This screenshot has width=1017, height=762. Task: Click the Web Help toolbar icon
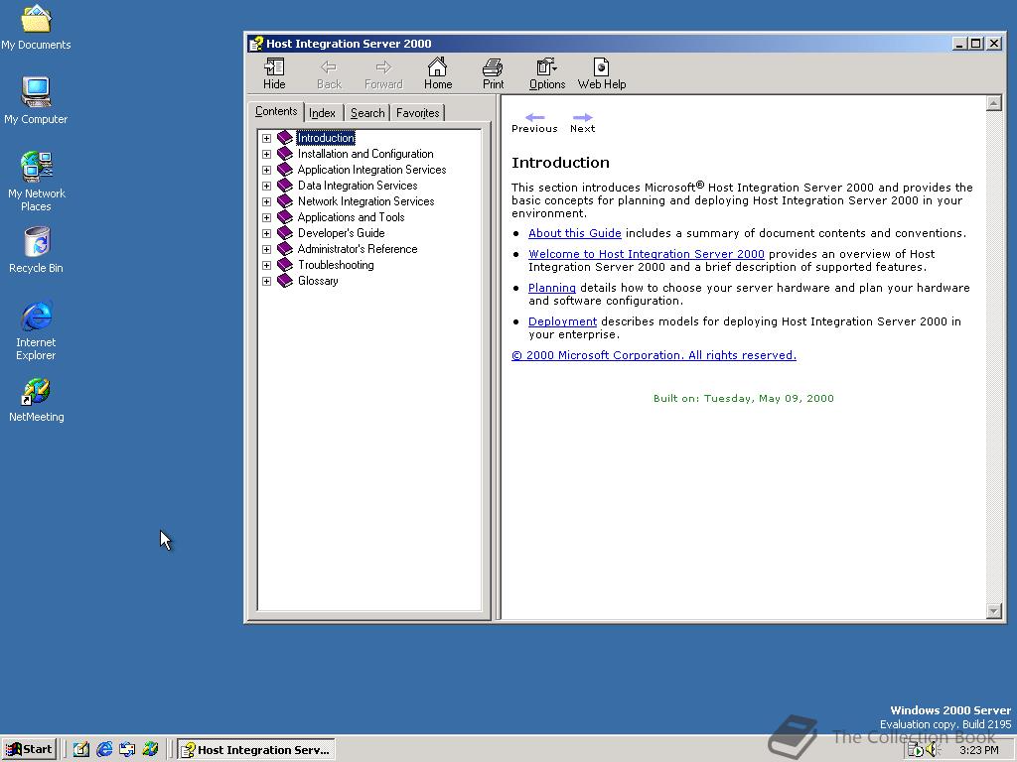point(601,73)
